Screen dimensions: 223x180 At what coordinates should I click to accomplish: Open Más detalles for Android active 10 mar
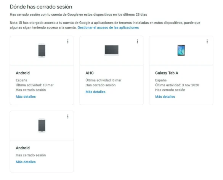pyautogui.click(x=26, y=97)
